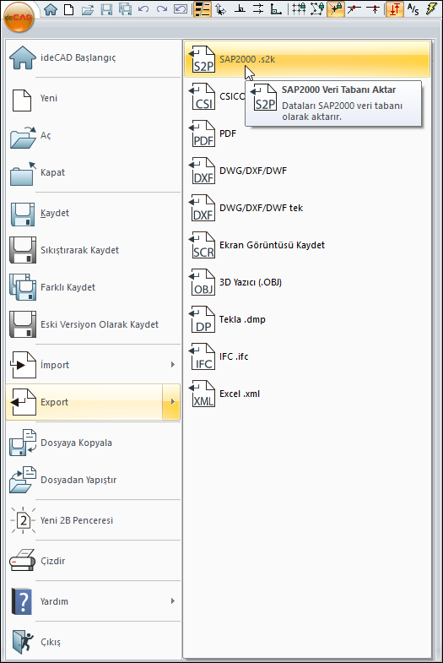443x663 pixels.
Task: Click the A/S text icon in the toolbar
Action: coord(413,9)
